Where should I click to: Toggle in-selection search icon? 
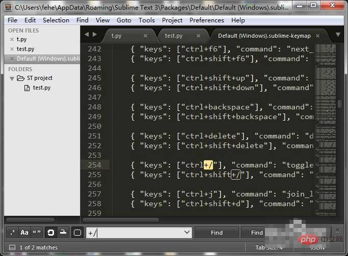pyautogui.click(x=63, y=233)
